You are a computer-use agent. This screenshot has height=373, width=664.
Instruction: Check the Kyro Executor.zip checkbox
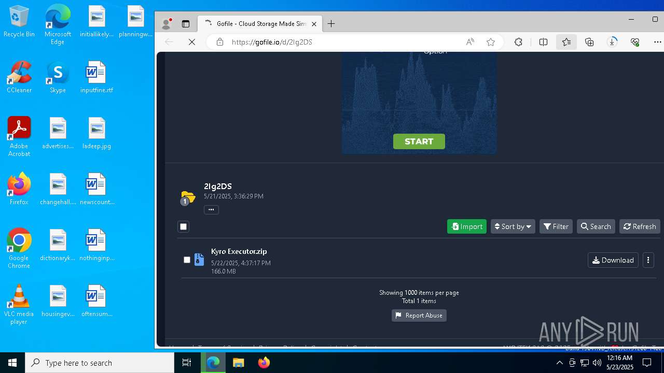(187, 260)
